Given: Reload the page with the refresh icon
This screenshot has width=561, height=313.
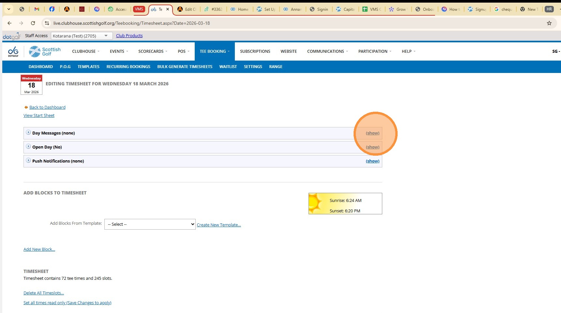Looking at the screenshot, I should tap(33, 23).
